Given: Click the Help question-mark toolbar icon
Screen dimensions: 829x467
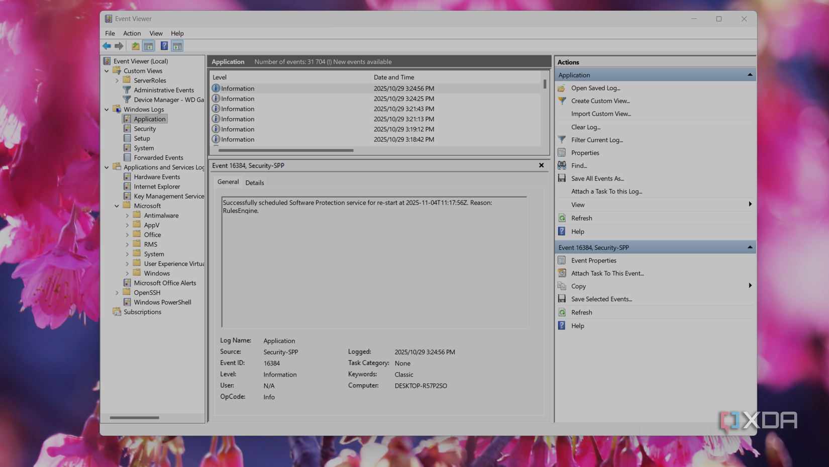Looking at the screenshot, I should [164, 46].
